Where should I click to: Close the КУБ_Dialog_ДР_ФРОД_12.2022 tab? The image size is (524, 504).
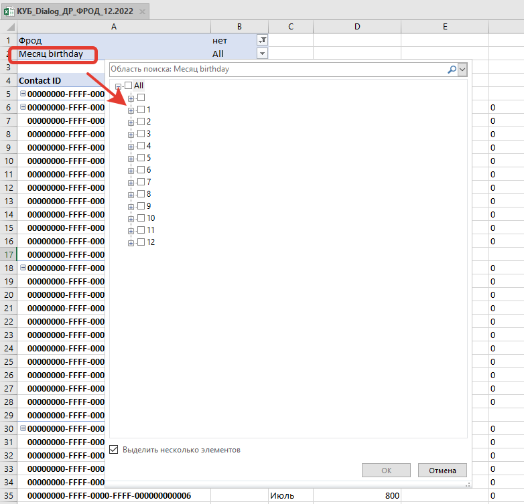(141, 11)
